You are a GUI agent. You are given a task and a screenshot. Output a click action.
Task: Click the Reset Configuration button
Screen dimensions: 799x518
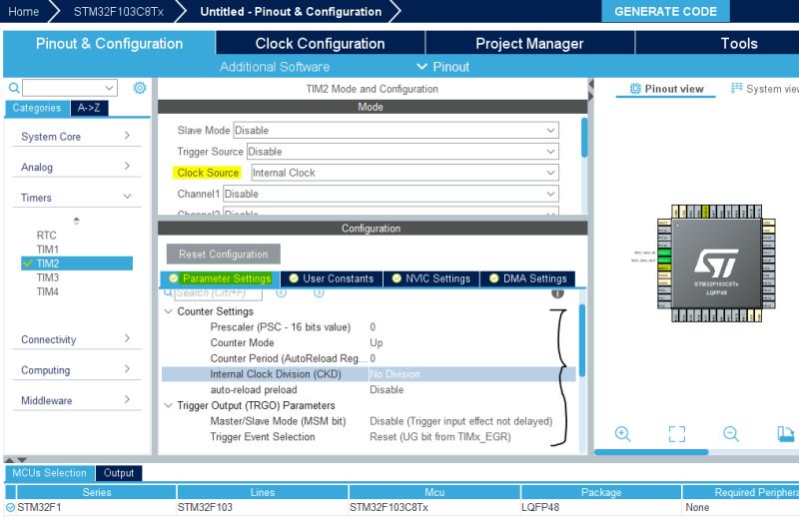click(223, 255)
